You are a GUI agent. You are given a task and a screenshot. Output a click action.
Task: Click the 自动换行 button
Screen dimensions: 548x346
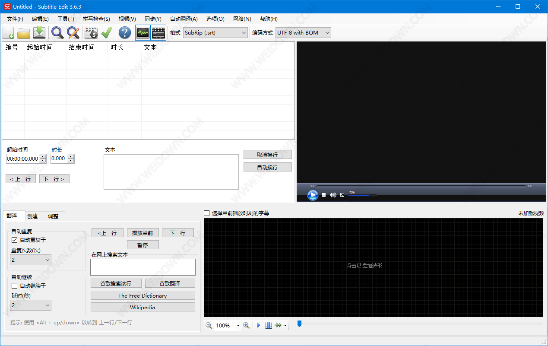(268, 167)
